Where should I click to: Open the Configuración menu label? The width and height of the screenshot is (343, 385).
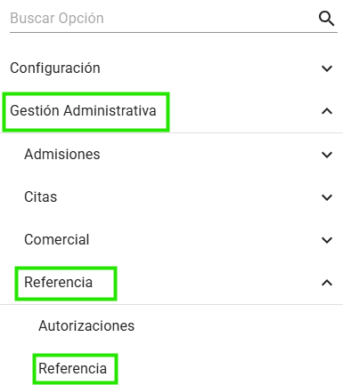point(55,68)
